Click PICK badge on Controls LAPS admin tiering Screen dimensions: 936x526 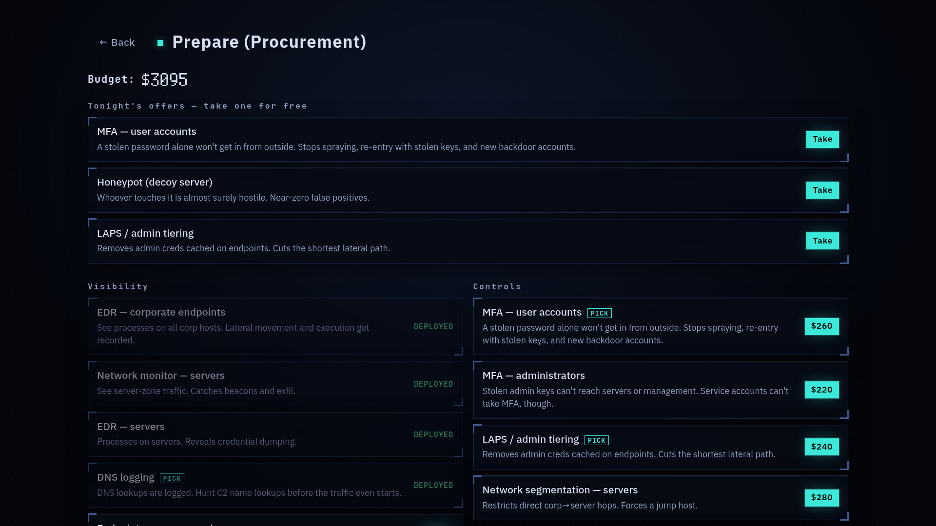click(597, 440)
